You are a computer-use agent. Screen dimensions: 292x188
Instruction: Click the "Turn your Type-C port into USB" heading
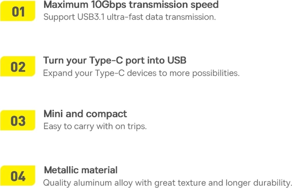click(x=115, y=60)
